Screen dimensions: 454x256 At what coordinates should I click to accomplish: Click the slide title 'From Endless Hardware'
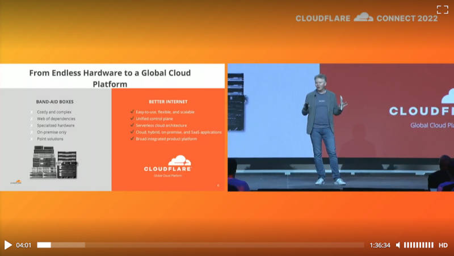click(x=110, y=78)
